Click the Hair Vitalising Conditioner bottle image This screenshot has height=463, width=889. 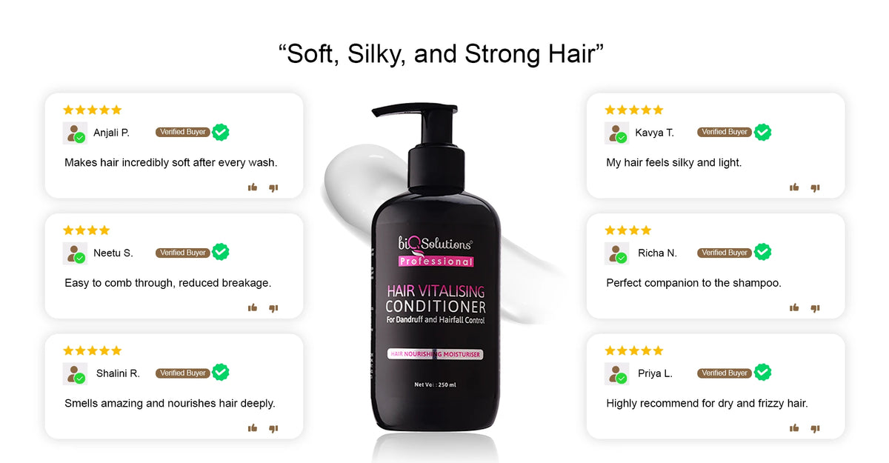(436, 274)
